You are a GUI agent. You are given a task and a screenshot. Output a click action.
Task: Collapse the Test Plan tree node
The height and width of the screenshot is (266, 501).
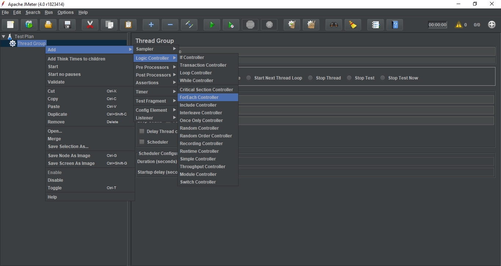[4, 37]
